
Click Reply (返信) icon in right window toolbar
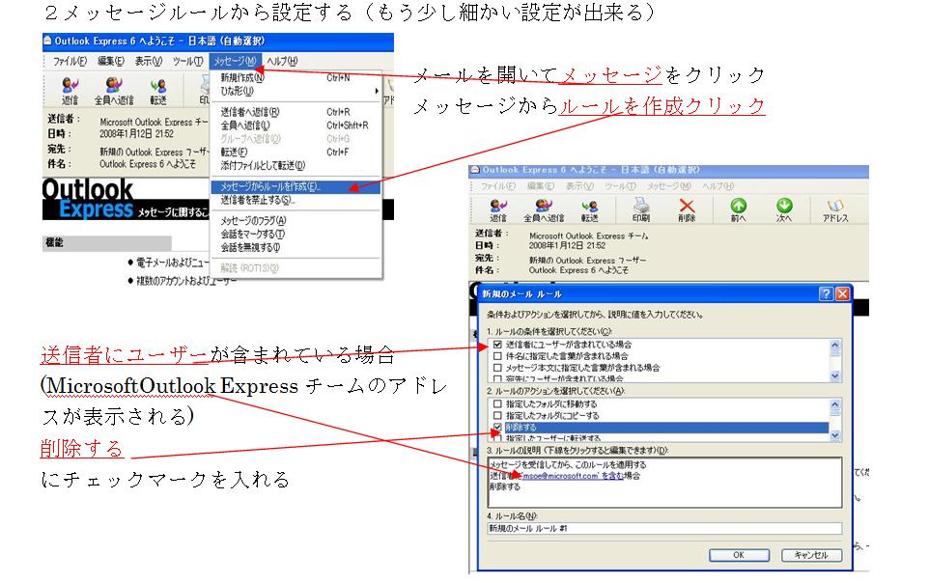coord(497,210)
